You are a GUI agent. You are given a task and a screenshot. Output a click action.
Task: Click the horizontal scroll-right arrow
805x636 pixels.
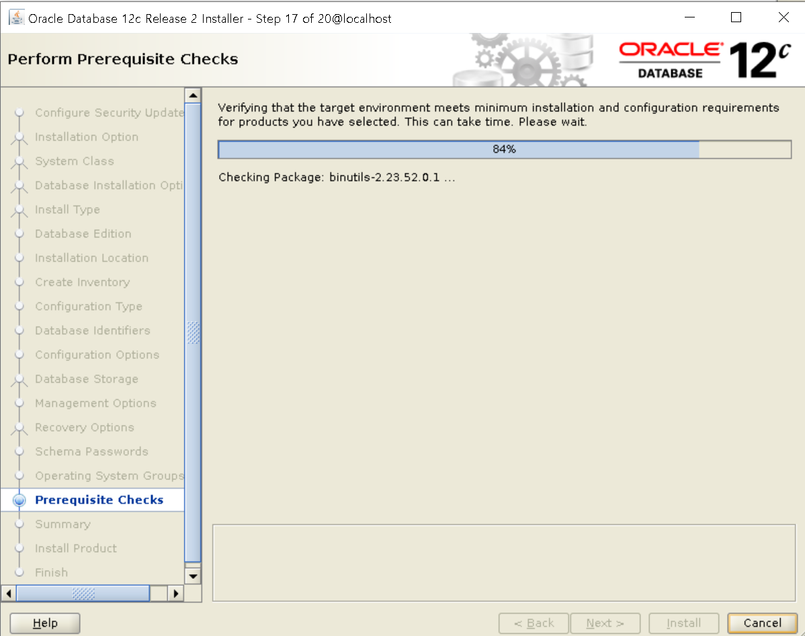(x=175, y=594)
